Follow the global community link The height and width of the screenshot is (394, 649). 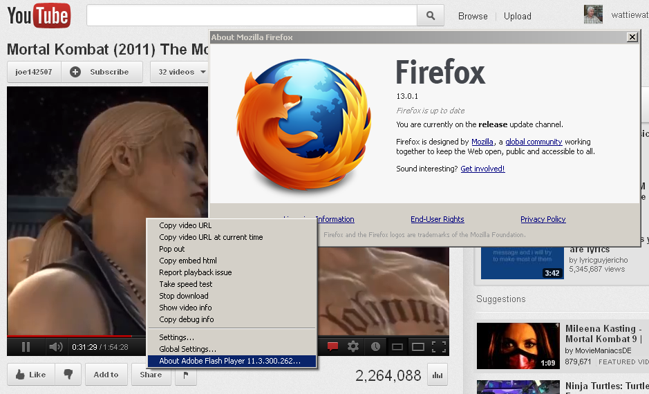(x=534, y=142)
